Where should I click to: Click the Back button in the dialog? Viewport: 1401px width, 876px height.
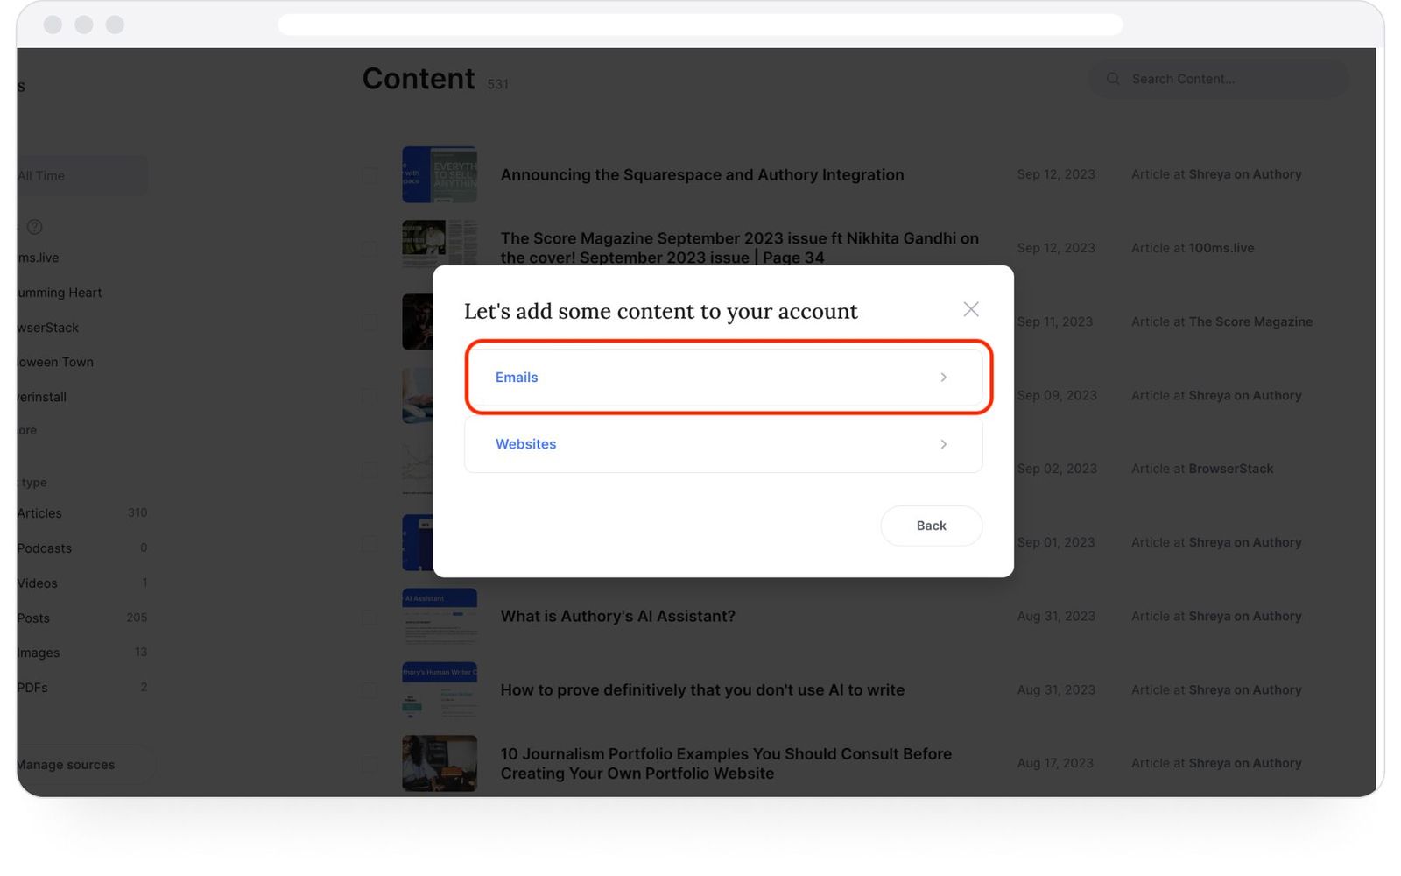[x=931, y=526]
